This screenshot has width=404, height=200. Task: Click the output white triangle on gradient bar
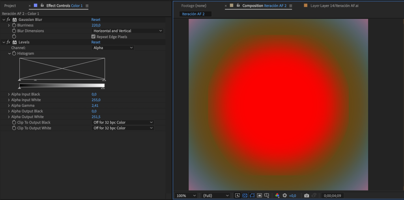pyautogui.click(x=103, y=88)
